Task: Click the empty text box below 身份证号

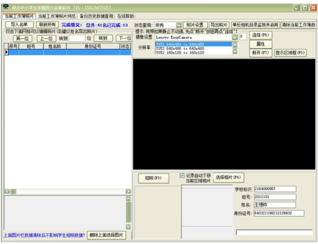Action: coord(274,232)
